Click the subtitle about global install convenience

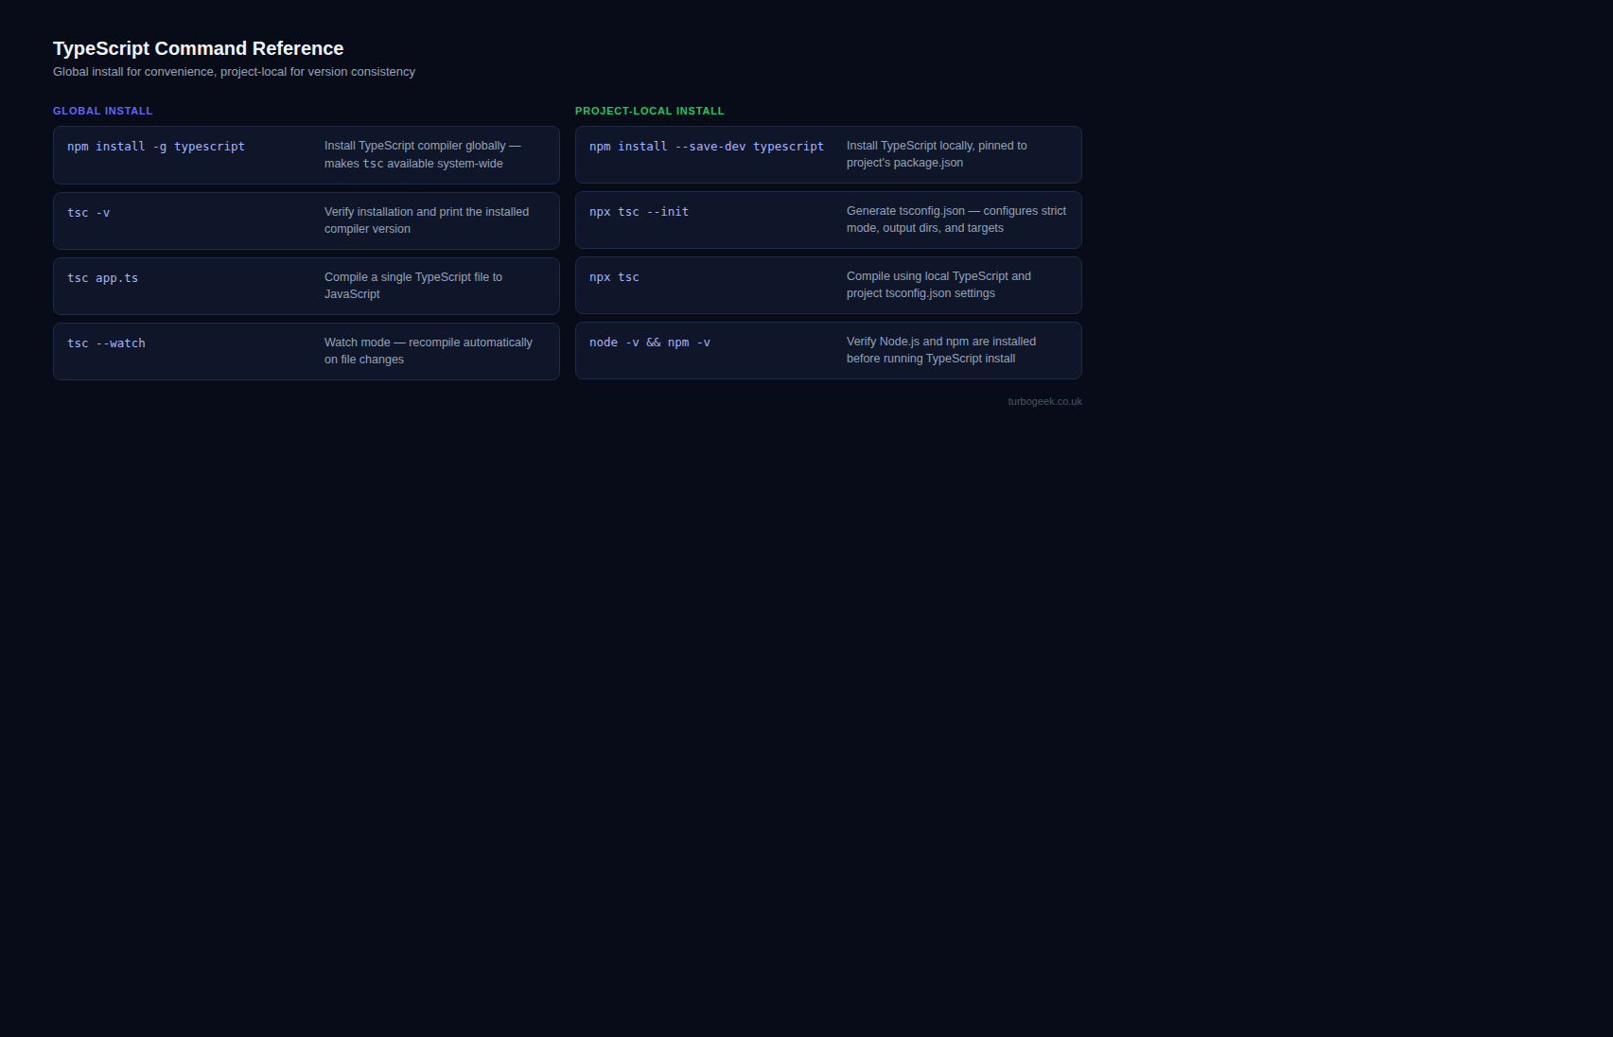tap(234, 72)
